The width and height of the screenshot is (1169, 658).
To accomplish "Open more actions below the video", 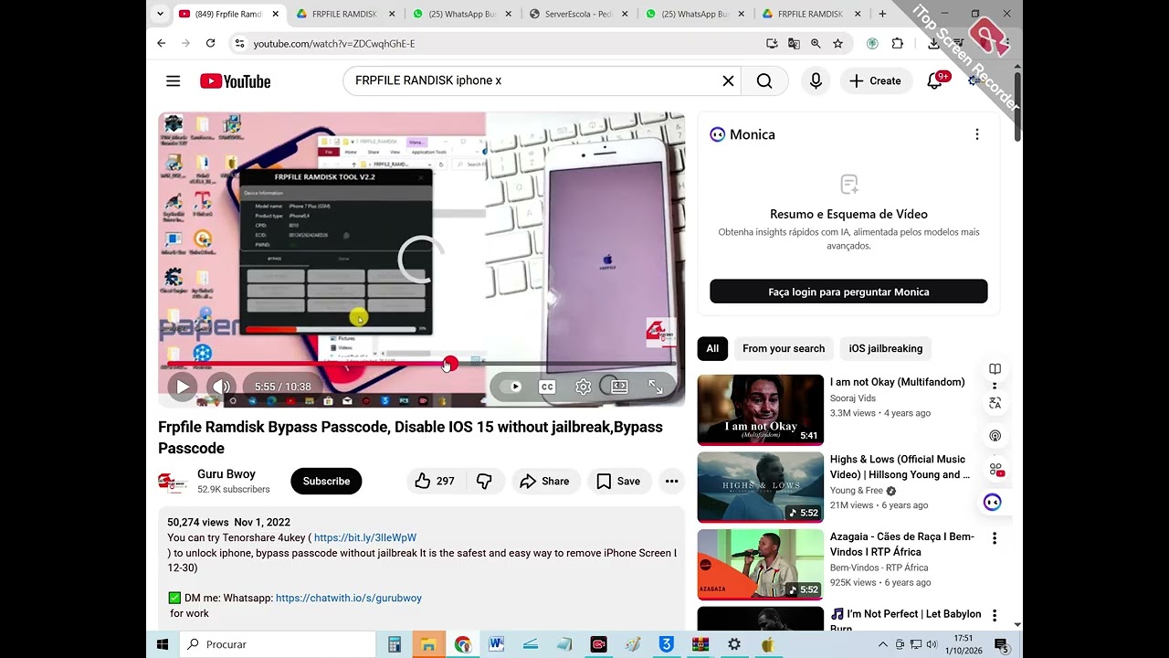I will pyautogui.click(x=672, y=482).
